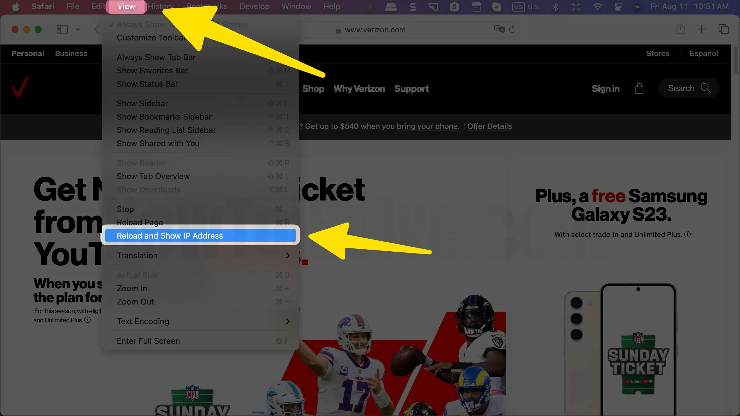This screenshot has height=416, width=740.
Task: Toggle Show Reading List Sidebar
Action: pos(200,130)
